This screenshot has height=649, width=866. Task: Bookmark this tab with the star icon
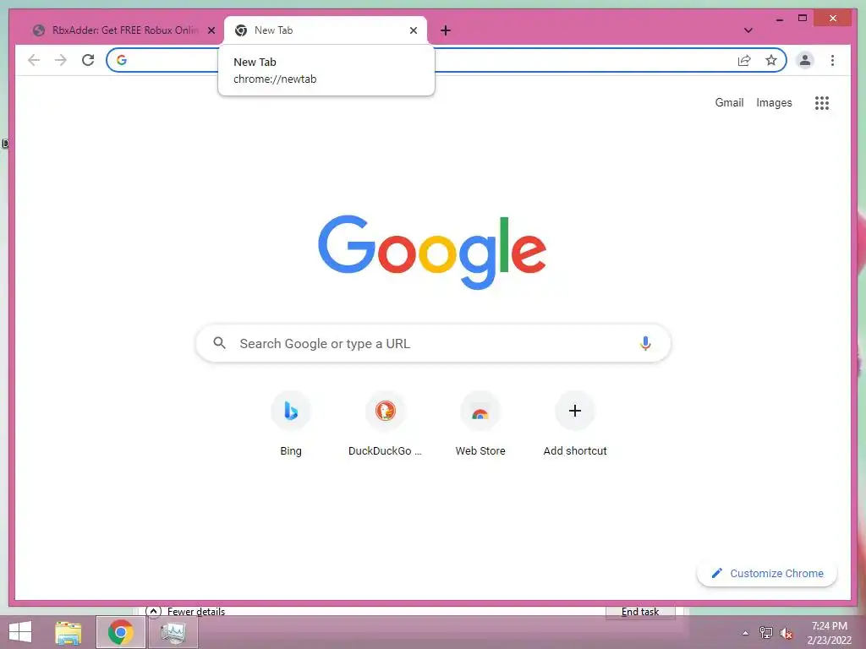point(771,60)
